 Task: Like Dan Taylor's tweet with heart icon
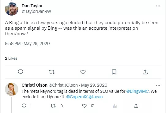click(x=83, y=72)
